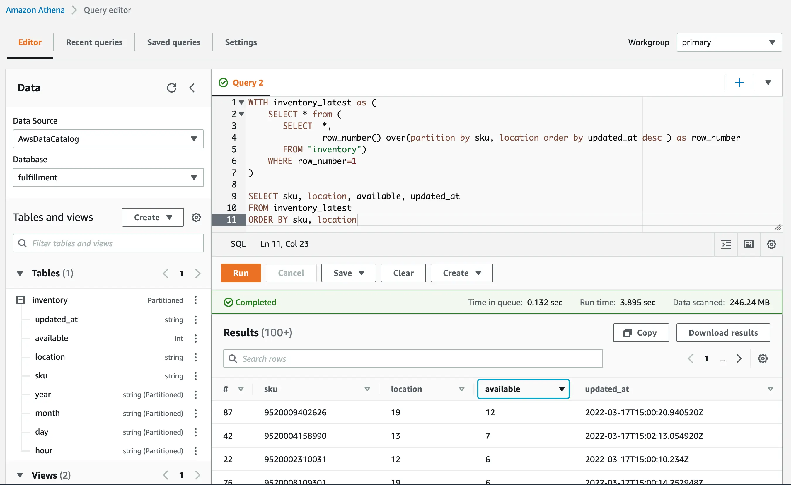The image size is (791, 485).
Task: Switch to the Editor tab
Action: [30, 42]
